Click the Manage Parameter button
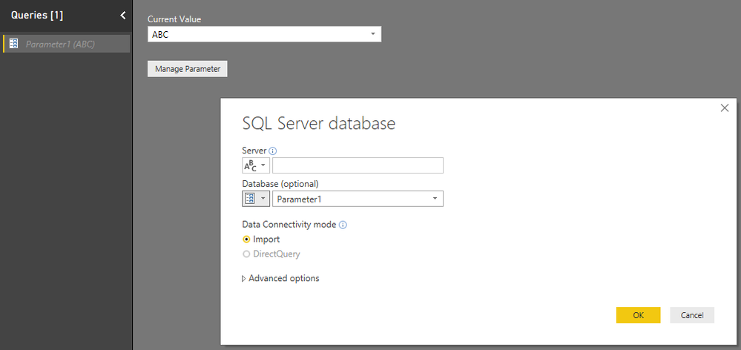This screenshot has height=350, width=741. 187,69
